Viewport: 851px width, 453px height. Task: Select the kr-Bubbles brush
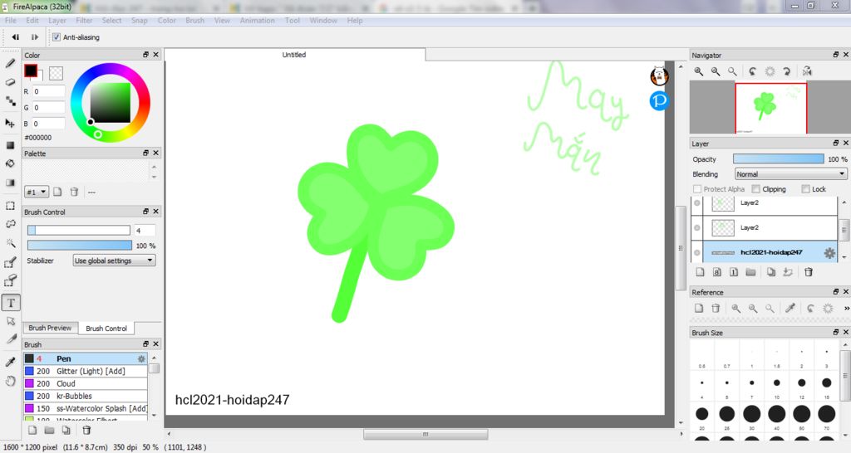tap(86, 396)
